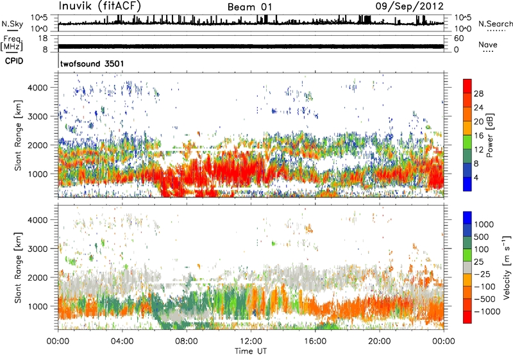Select the "04:00" time tick label
This screenshot has width=513, height=355.
(x=122, y=342)
